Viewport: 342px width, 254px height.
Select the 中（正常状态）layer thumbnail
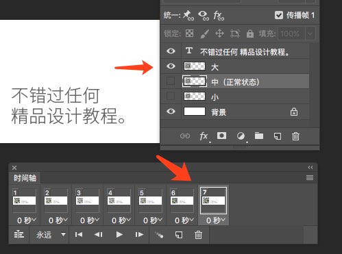click(195, 81)
